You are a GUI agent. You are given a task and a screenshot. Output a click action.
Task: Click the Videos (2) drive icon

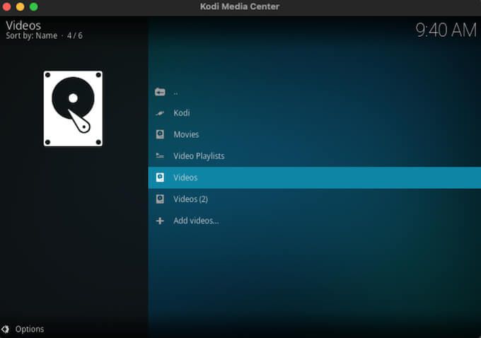[160, 199]
